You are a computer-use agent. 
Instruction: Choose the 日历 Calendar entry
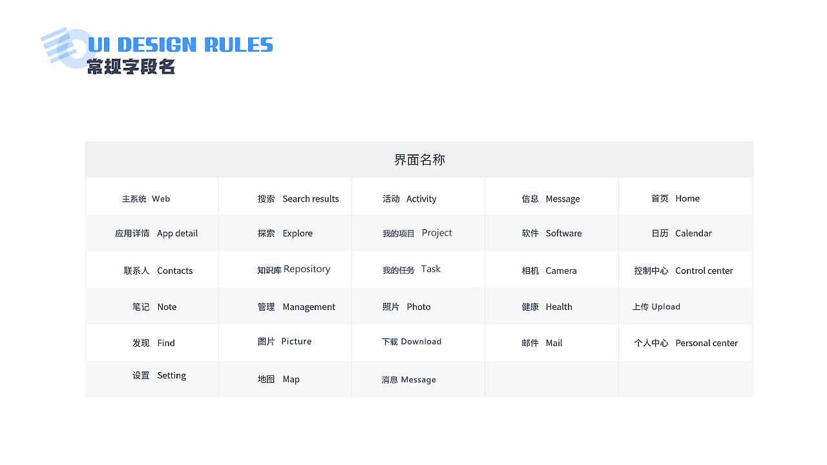pos(681,233)
